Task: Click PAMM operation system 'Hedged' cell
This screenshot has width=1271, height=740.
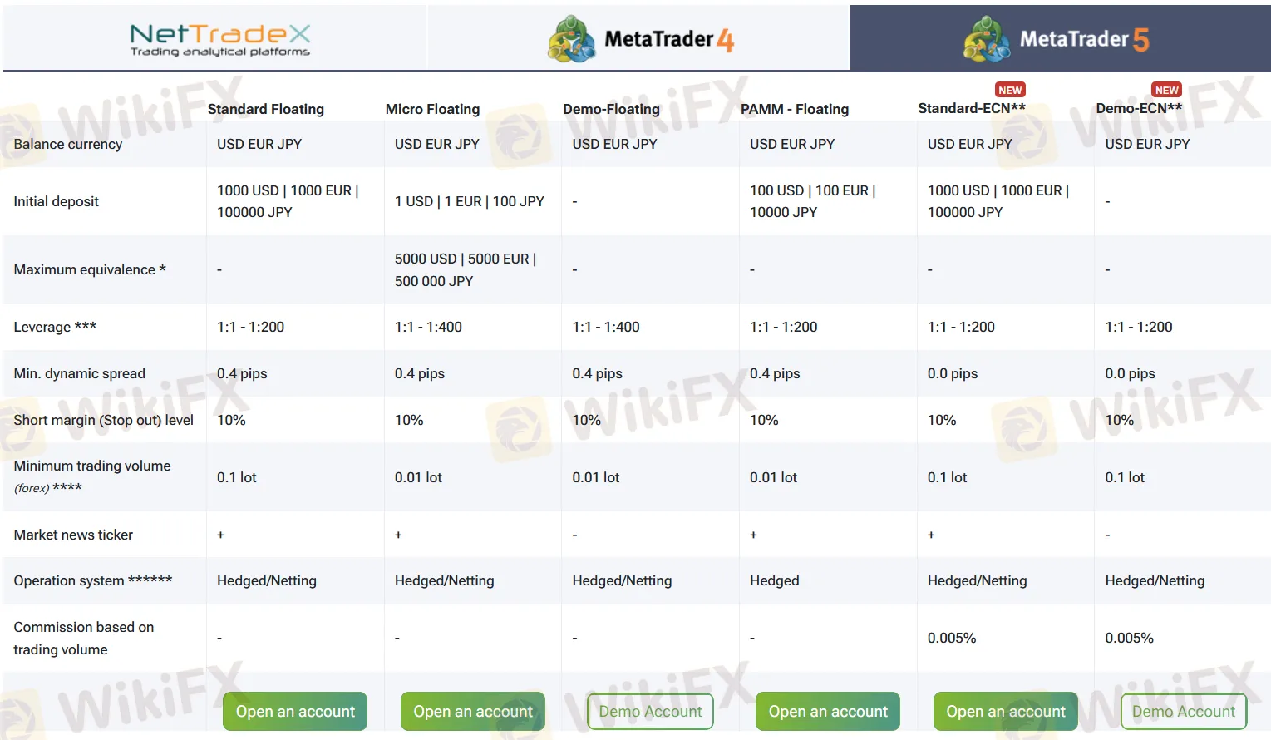Action: click(774, 580)
